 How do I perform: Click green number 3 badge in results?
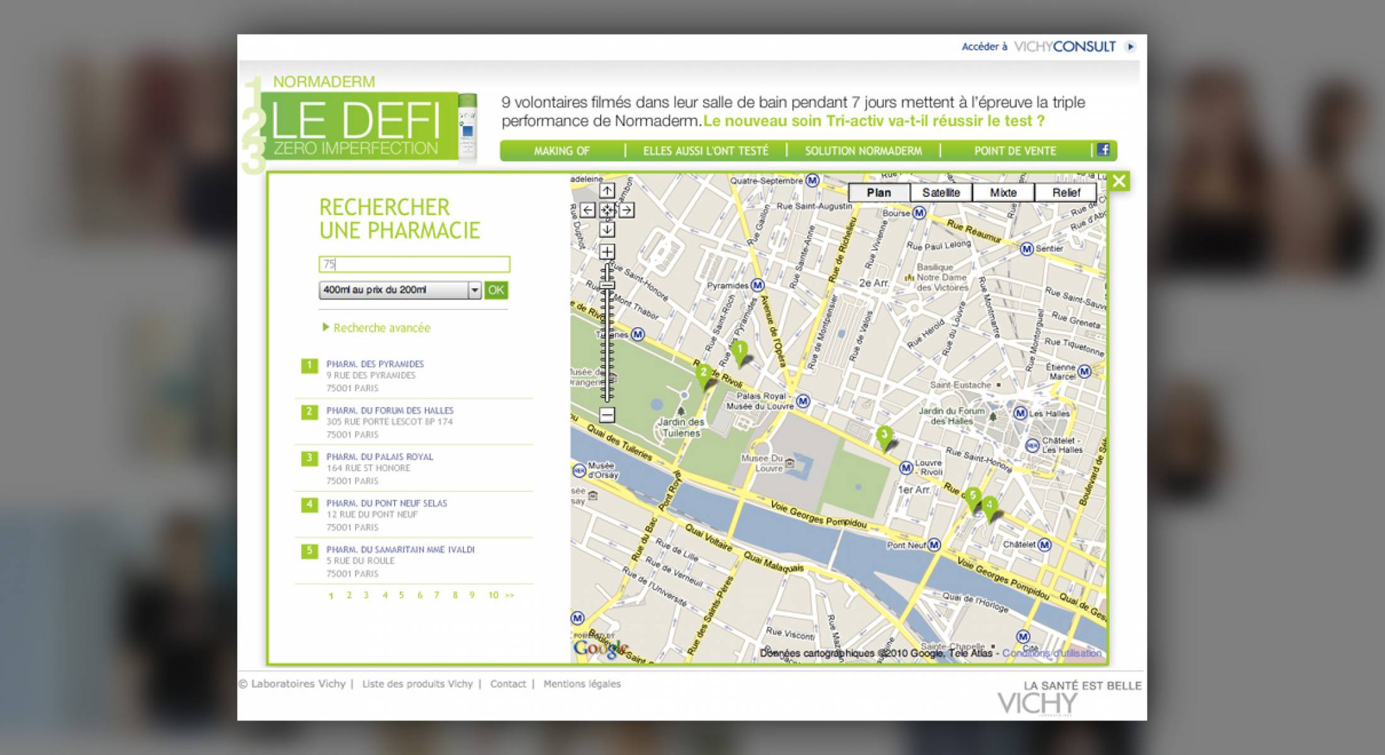pos(309,459)
